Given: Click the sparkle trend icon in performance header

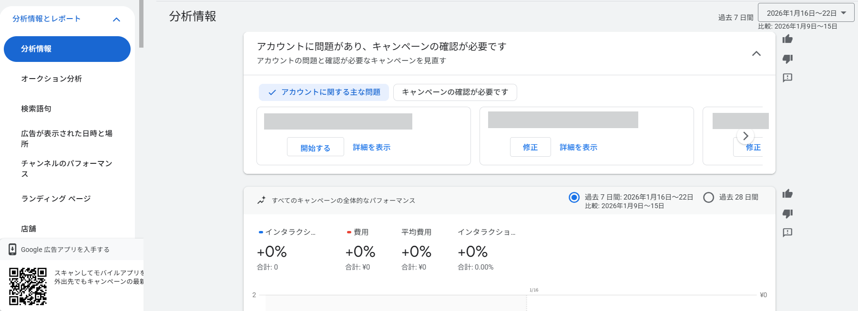Looking at the screenshot, I should [261, 201].
